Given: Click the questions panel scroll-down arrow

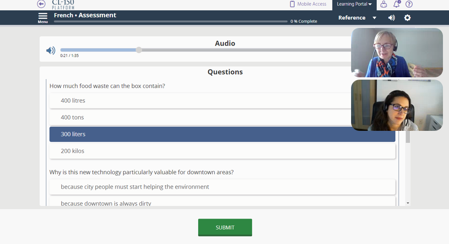Looking at the screenshot, I should (x=408, y=203).
